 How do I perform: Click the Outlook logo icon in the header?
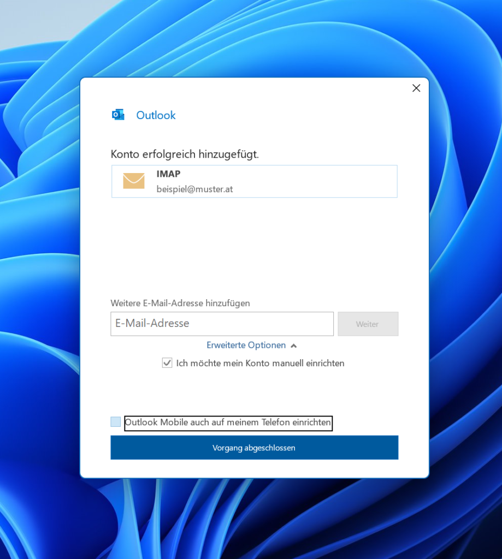point(118,115)
